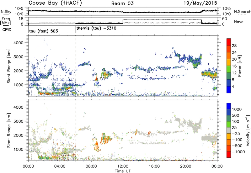Click the 'themis (tau) -3310' CPID entry
The image size is (251, 173).
(96, 28)
